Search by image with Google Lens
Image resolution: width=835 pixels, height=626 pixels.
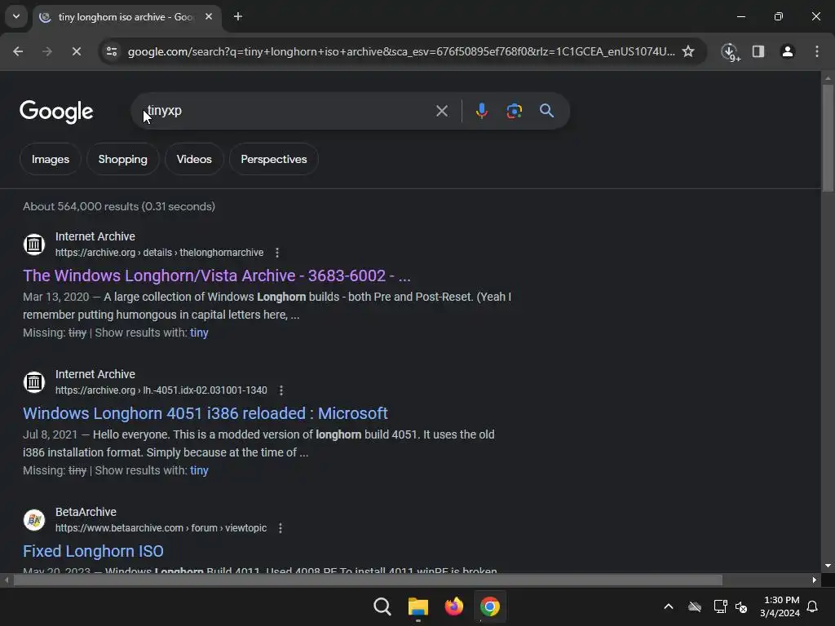click(x=514, y=111)
